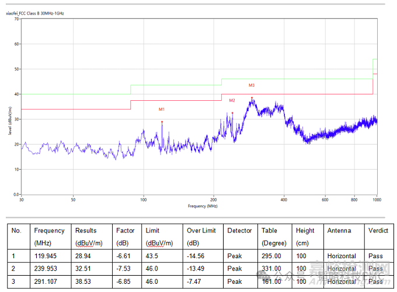This screenshot has height=292, width=397.
Task: Click the 38.53 results value
Action: (84, 282)
